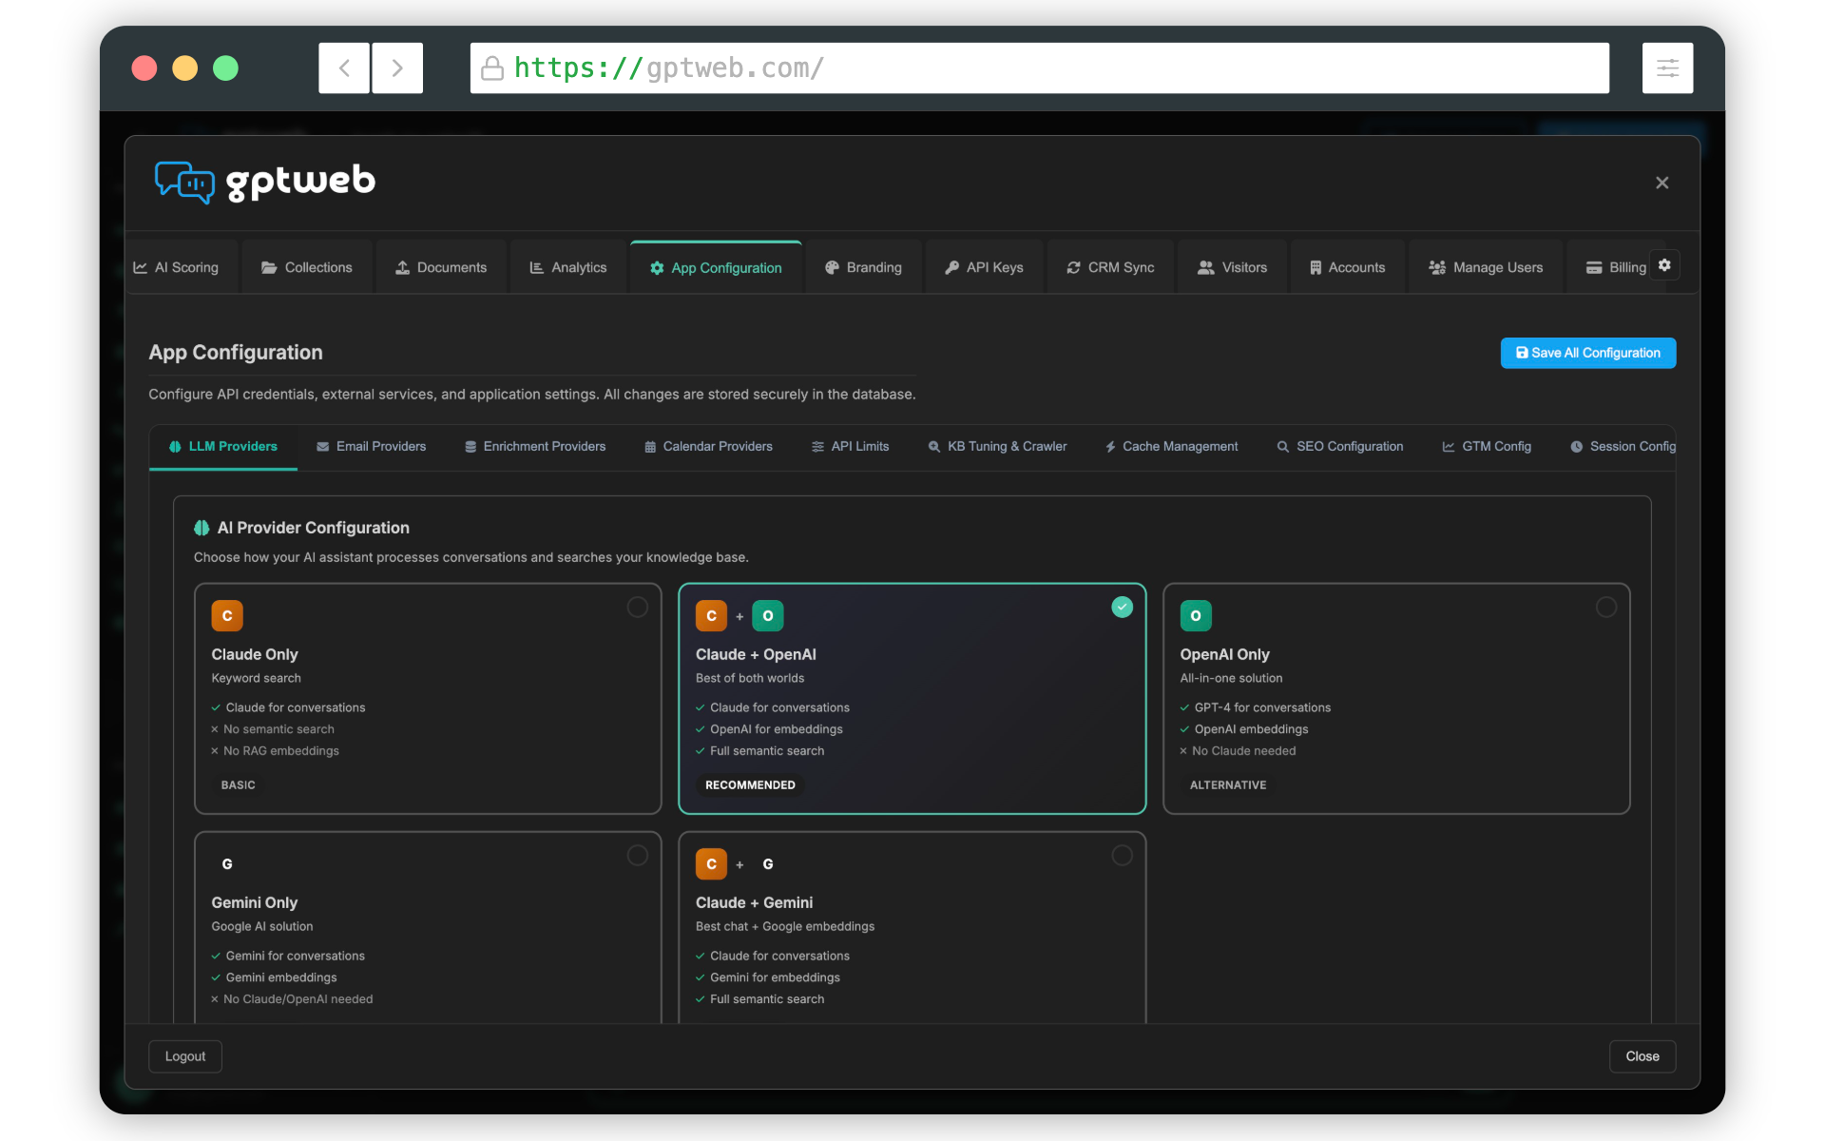
Task: Click the "Claude + Gemini" card title
Action: click(754, 902)
